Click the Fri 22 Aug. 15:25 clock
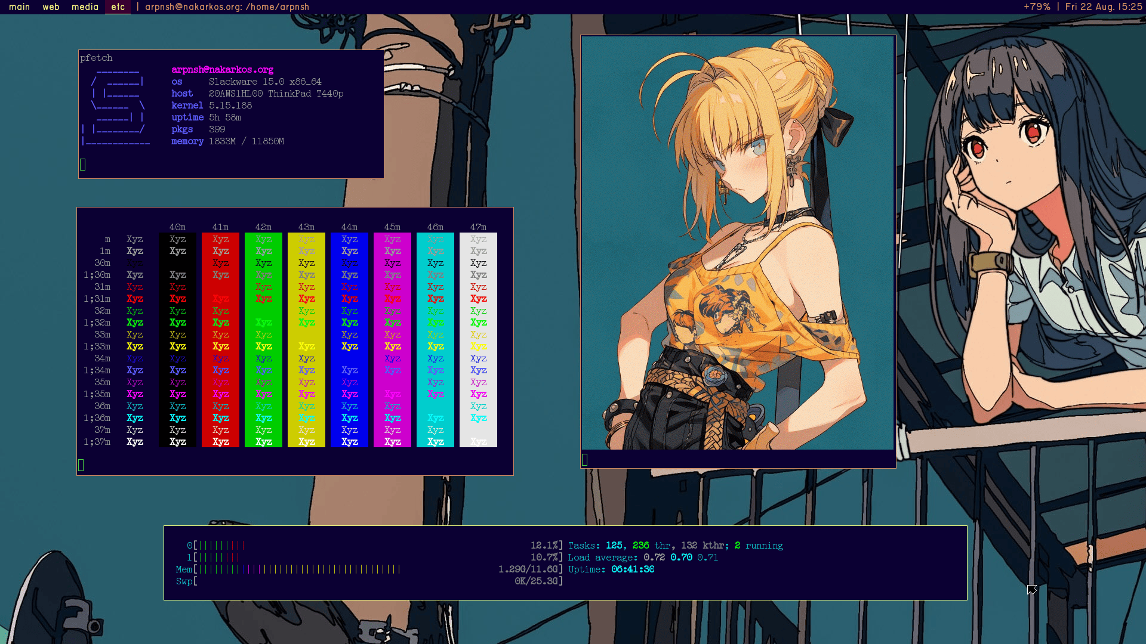The width and height of the screenshot is (1146, 644). [x=1104, y=7]
